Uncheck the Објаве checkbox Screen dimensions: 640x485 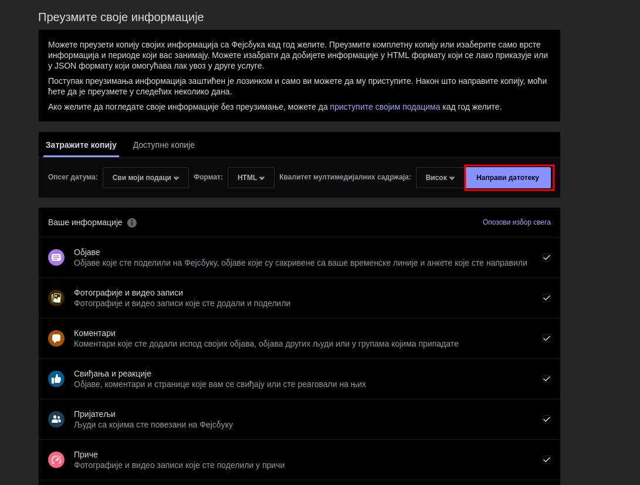click(547, 257)
